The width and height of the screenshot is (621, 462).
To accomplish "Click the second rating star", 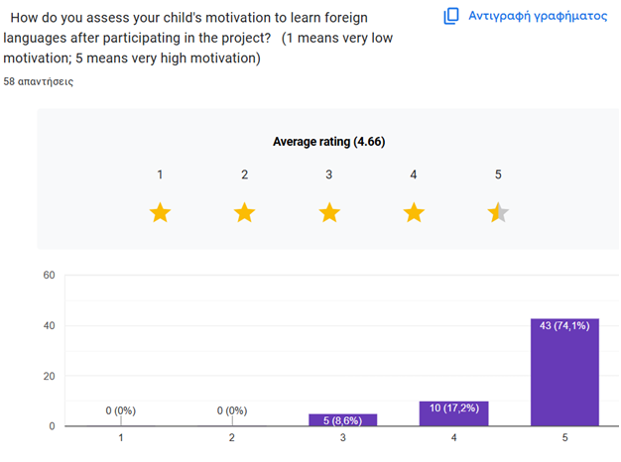I will coord(244,212).
